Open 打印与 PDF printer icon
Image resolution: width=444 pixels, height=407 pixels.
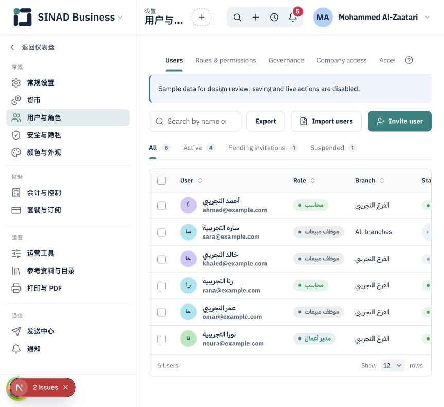(16, 288)
